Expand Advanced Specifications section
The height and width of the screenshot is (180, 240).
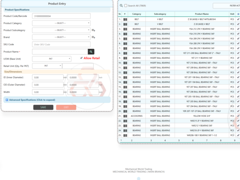[57, 100]
